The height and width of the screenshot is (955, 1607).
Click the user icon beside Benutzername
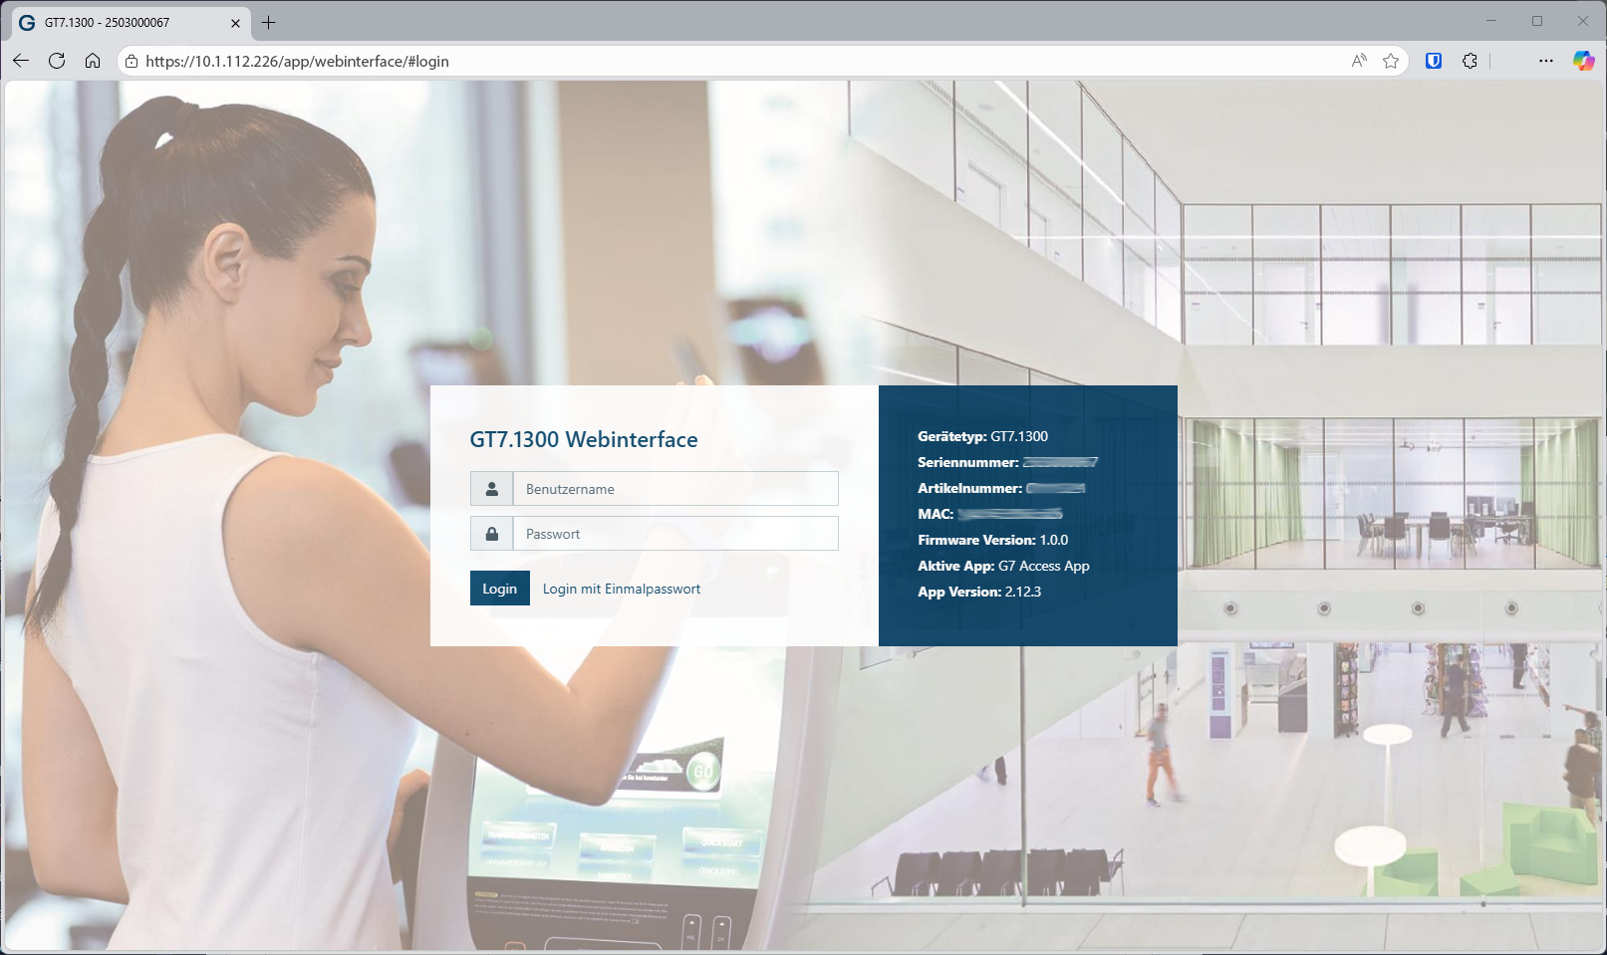pyautogui.click(x=491, y=489)
